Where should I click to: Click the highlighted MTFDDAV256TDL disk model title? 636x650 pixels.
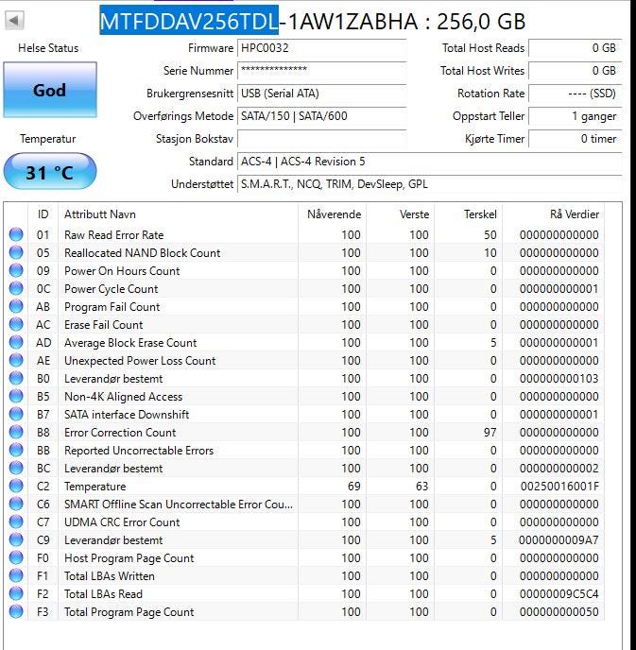pos(189,21)
